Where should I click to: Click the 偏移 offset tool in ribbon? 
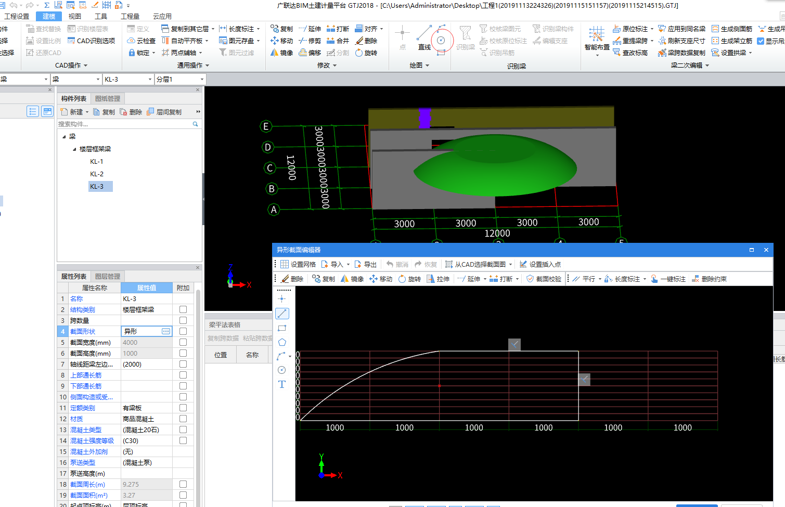[310, 53]
